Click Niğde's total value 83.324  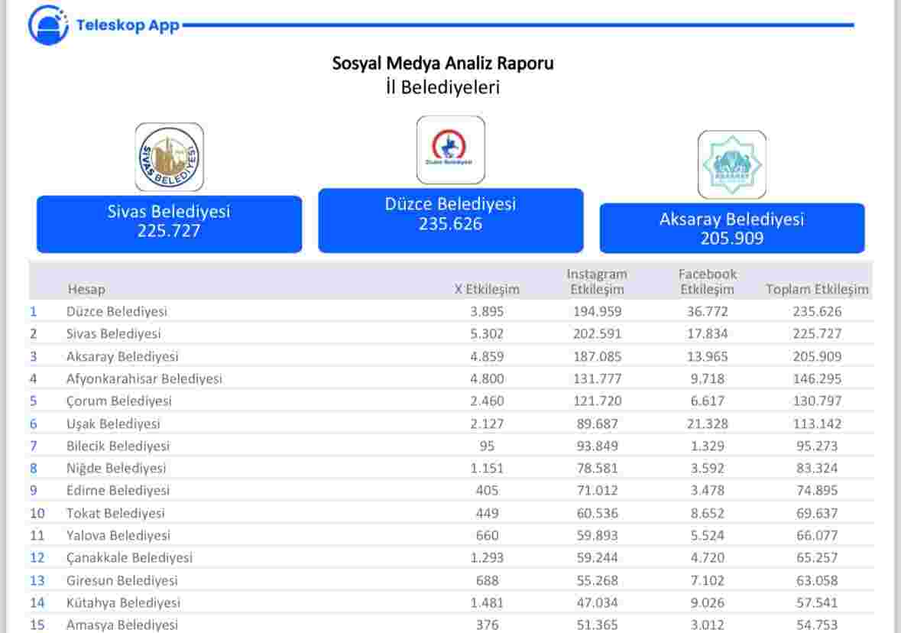tap(817, 469)
